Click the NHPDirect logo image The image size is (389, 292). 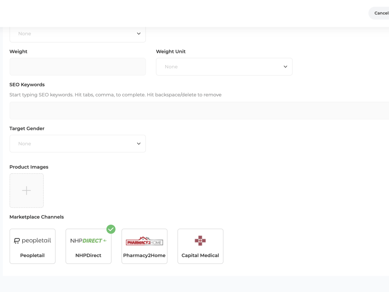(88, 241)
